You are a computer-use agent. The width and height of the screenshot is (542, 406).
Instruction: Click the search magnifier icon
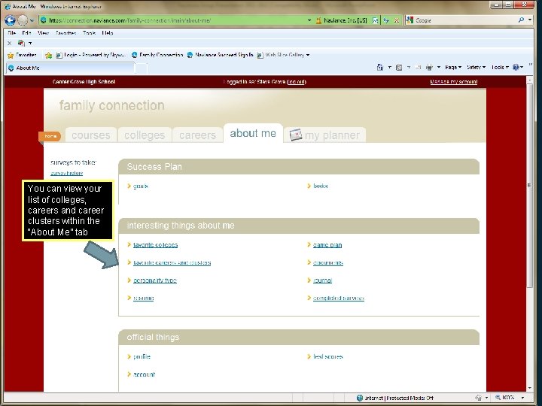tap(521, 20)
